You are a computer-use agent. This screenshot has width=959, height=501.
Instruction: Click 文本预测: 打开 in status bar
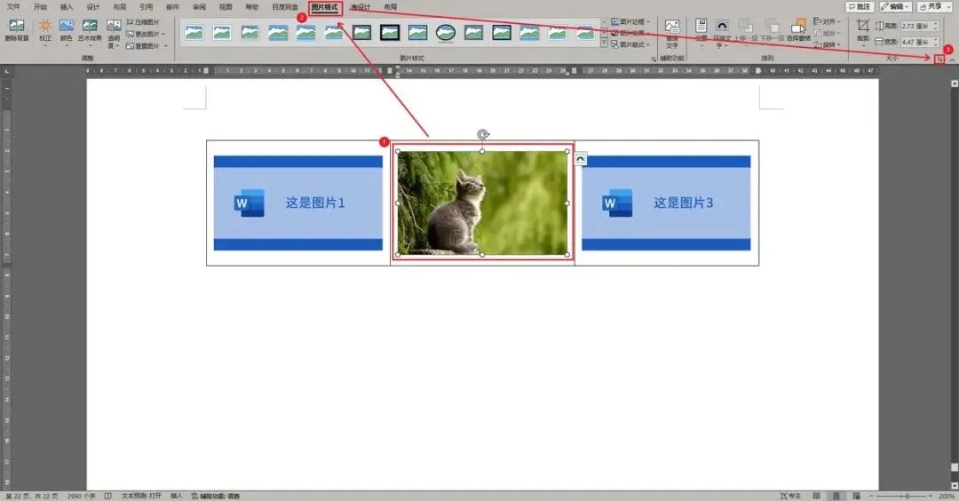click(141, 496)
